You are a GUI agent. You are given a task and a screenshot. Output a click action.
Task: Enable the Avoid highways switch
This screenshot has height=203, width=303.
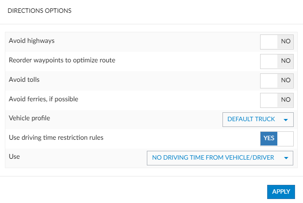pyautogui.click(x=277, y=41)
